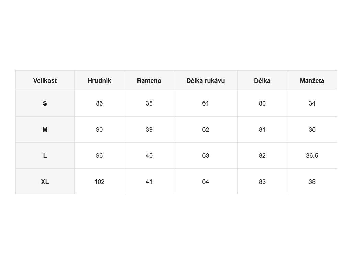Click the Velikost column header
The image size is (352, 264).
tap(45, 80)
